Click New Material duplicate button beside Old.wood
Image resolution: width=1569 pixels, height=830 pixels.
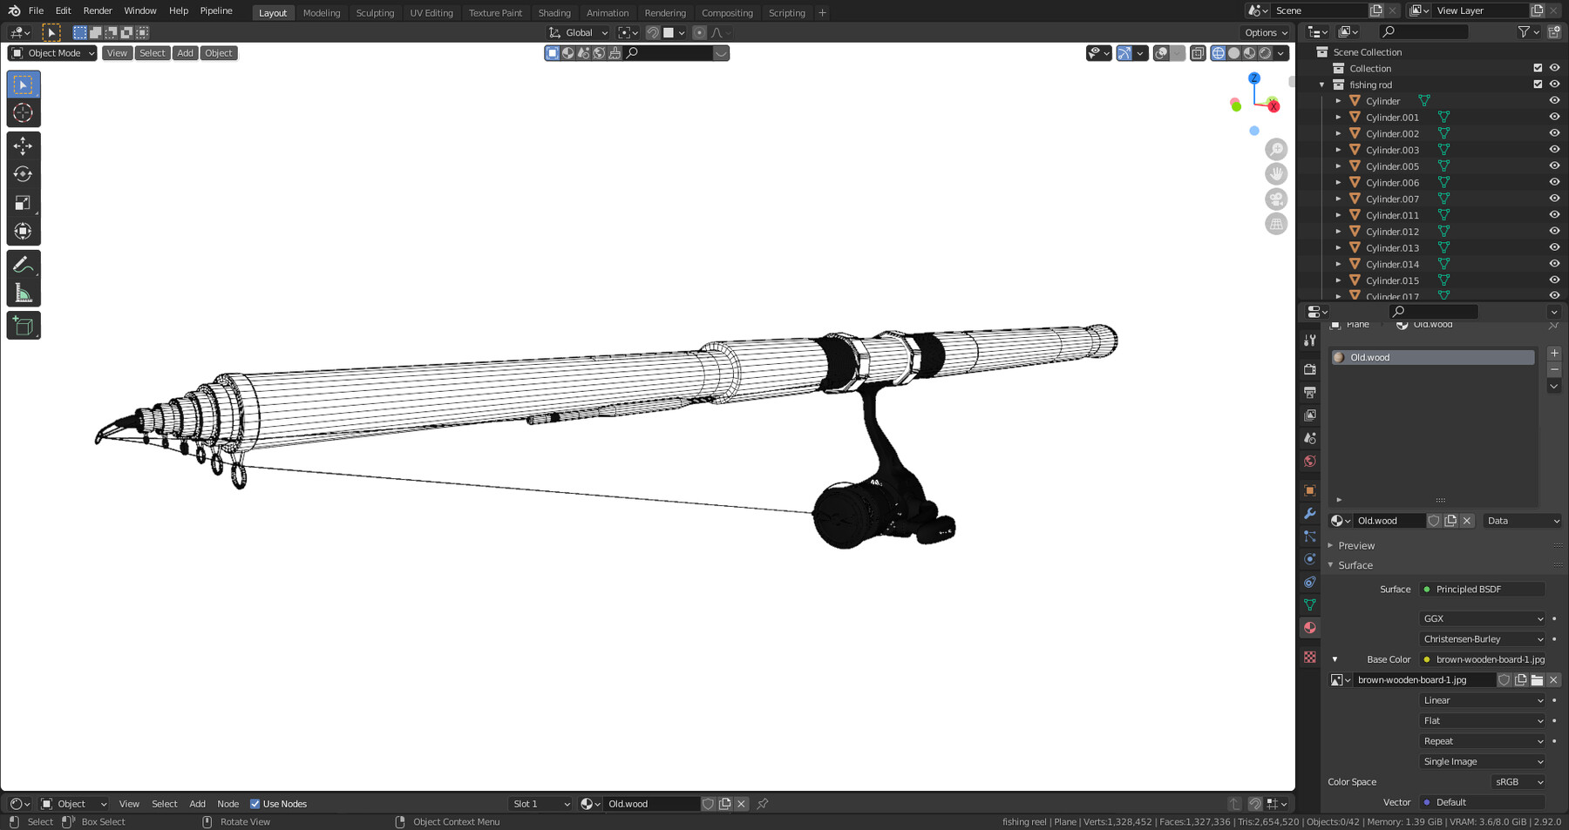1450,520
